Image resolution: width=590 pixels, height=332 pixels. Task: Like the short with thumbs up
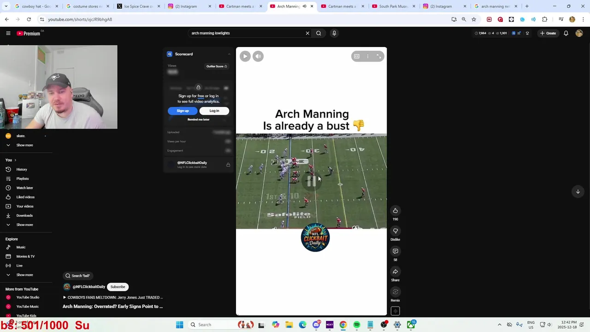pos(395,211)
